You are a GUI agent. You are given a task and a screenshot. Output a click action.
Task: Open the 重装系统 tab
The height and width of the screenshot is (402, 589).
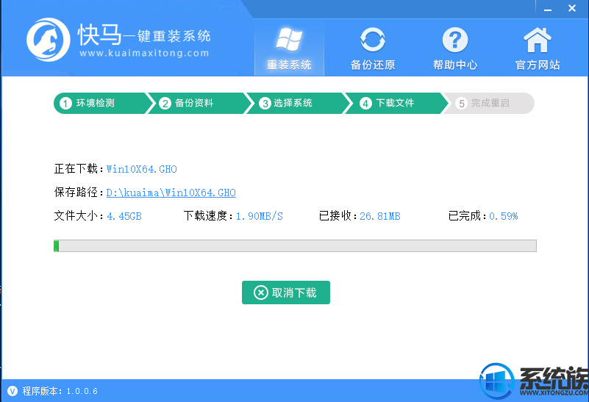(289, 48)
